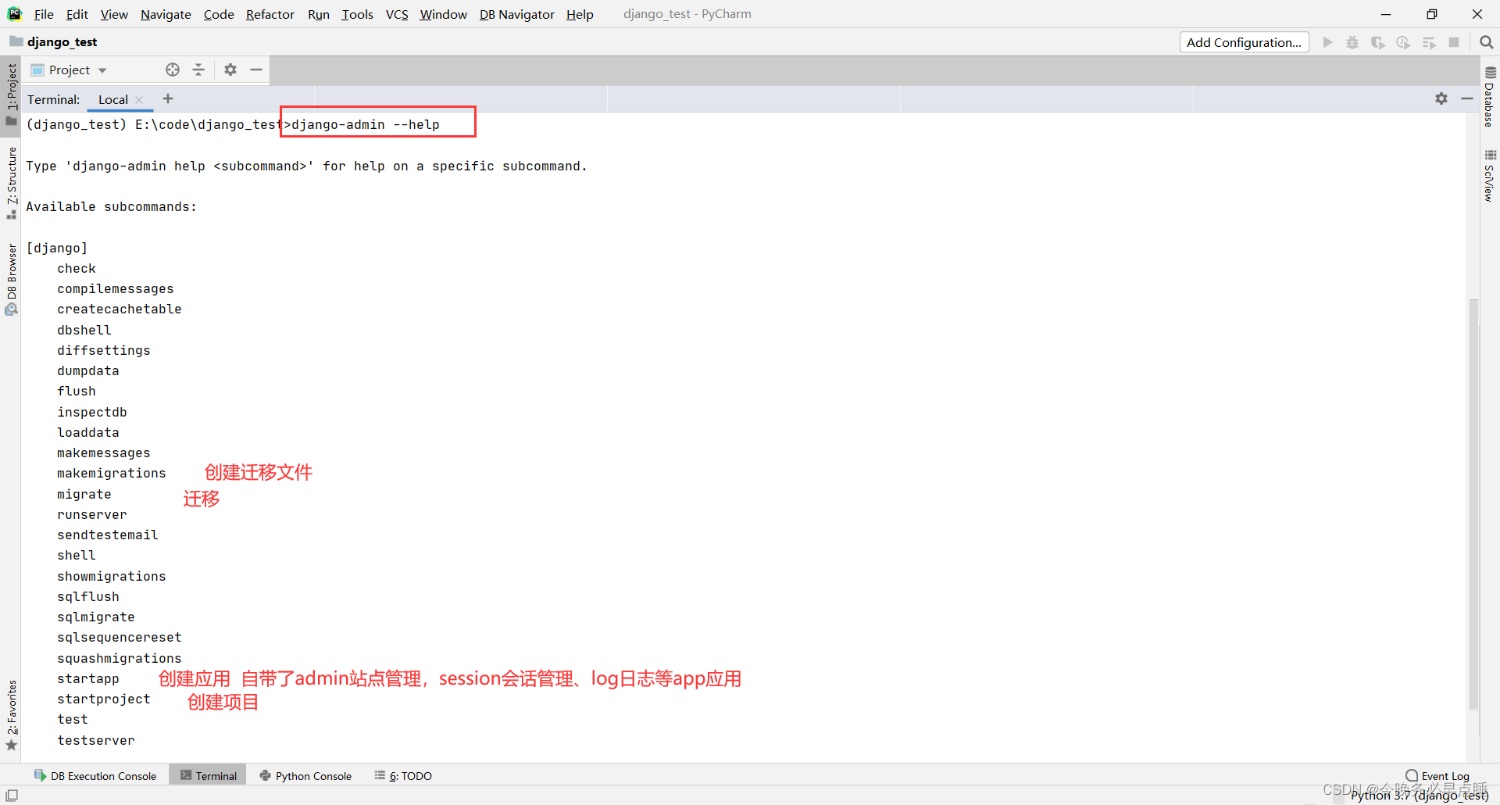The width and height of the screenshot is (1500, 805).
Task: Click the Run play icon
Action: pos(1327,42)
